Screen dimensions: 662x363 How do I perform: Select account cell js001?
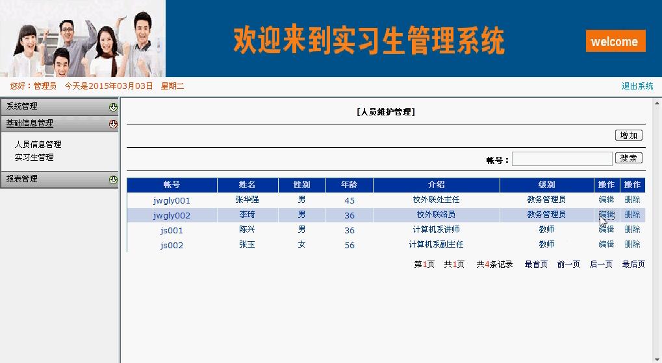pos(172,230)
